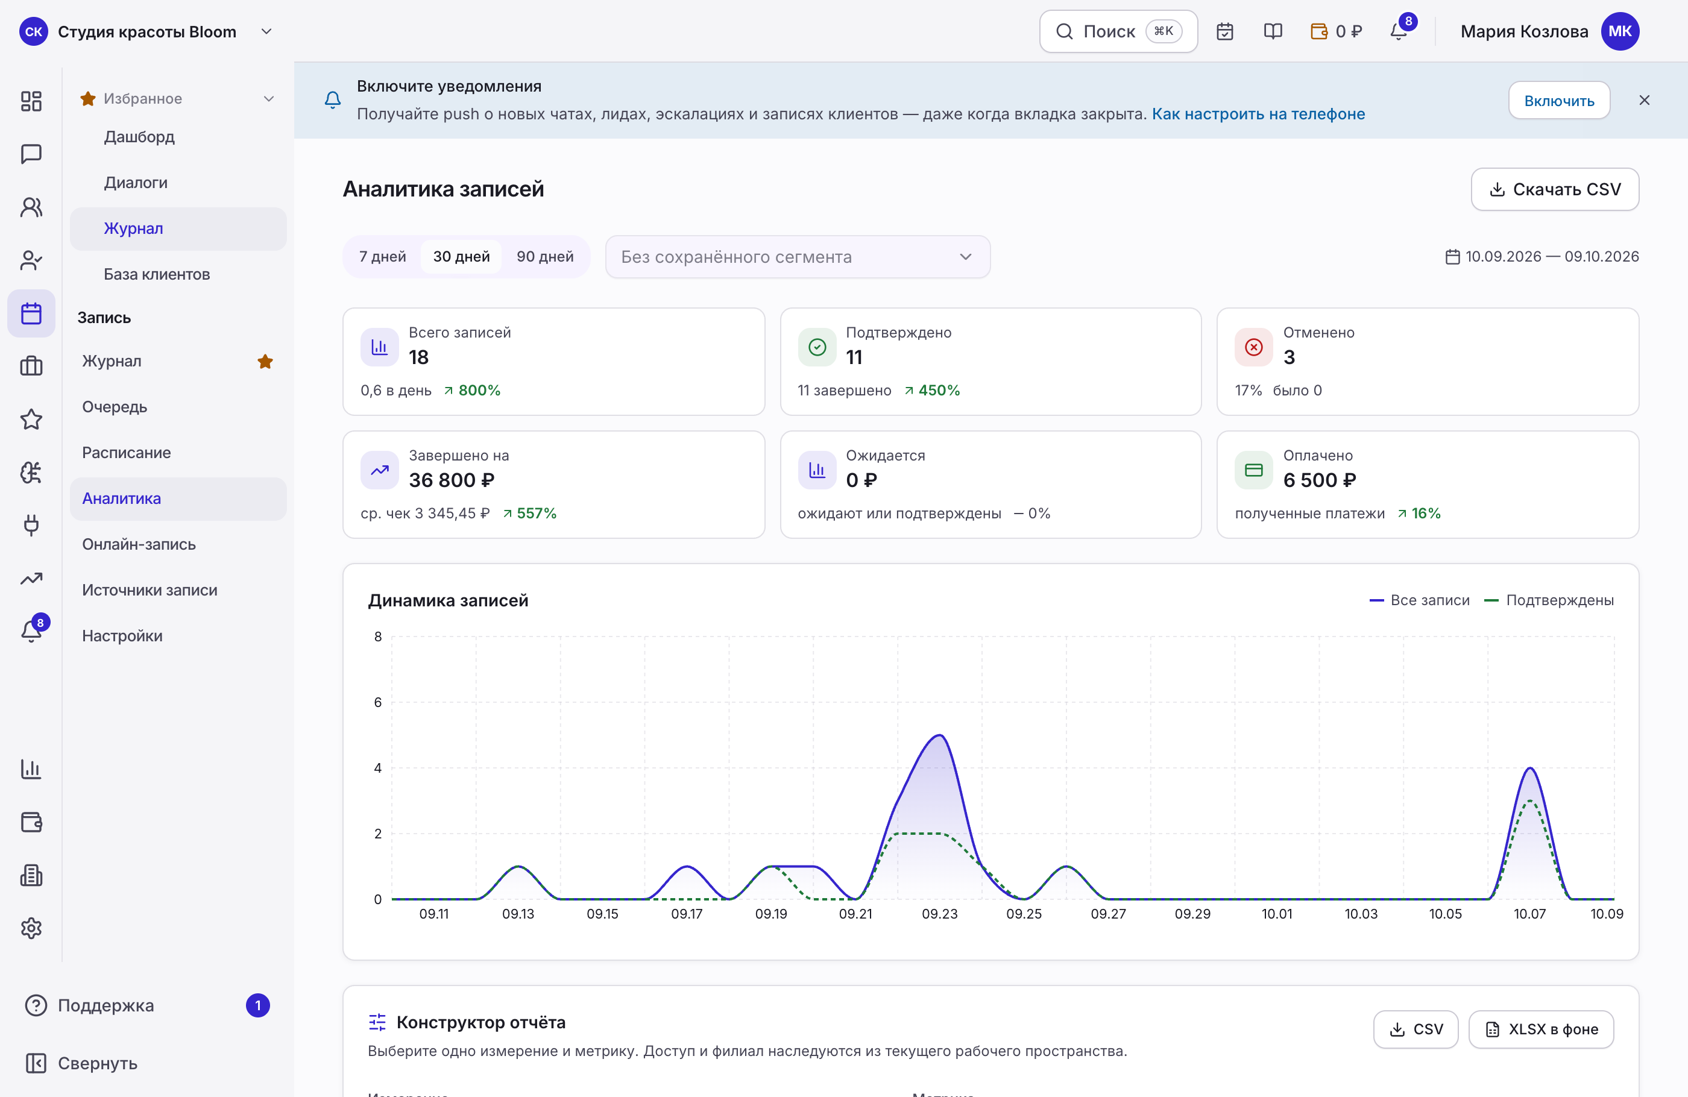Toggle the Подтверждены chart legend

coord(1549,600)
